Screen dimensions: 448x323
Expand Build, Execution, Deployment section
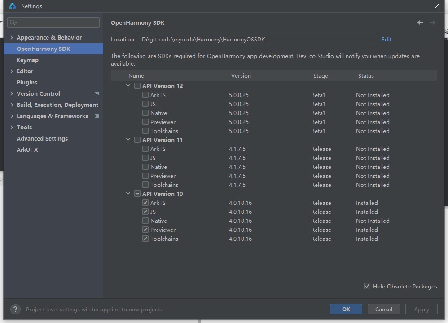pos(12,105)
